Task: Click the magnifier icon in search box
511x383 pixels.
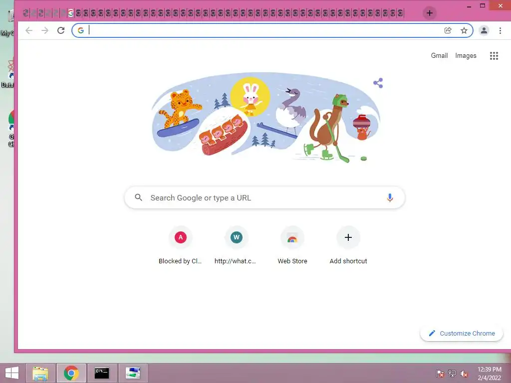Action: [139, 197]
